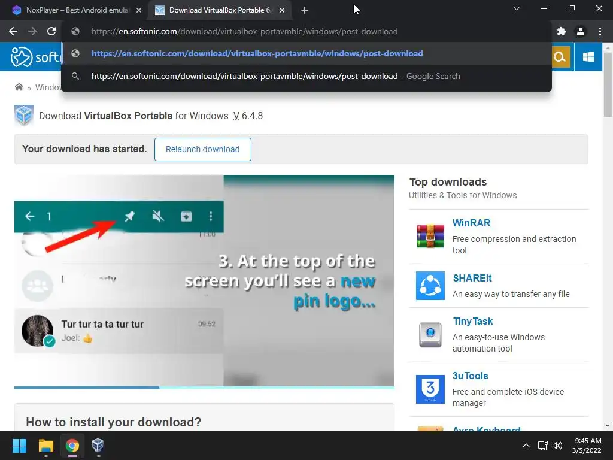Click the WhatsApp tutorial video player
The height and width of the screenshot is (460, 613).
tap(204, 280)
